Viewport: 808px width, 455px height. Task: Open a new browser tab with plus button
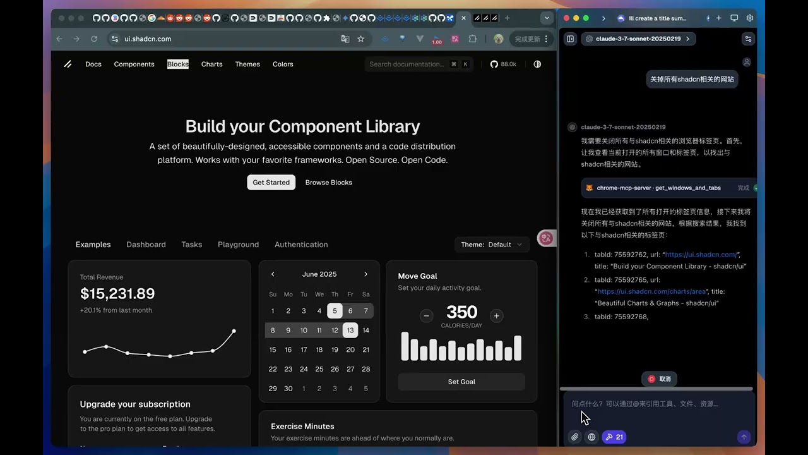point(507,18)
